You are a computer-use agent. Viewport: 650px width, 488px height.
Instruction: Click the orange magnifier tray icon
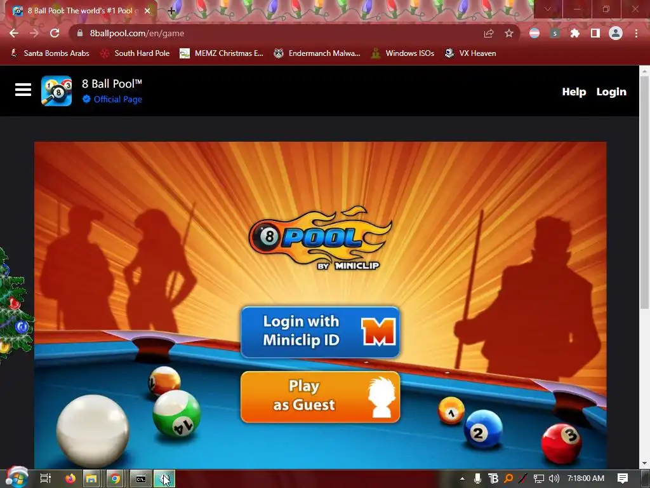pos(508,478)
